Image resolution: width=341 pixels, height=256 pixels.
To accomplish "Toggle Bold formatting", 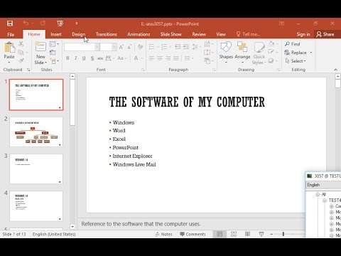I will tap(67, 58).
